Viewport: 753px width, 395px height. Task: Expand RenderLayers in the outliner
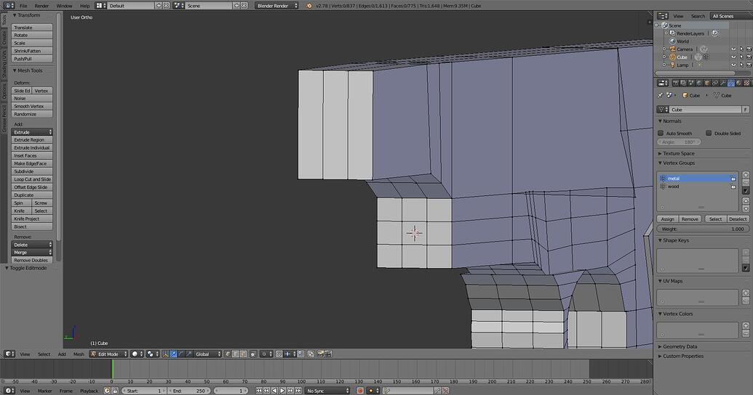tap(666, 33)
